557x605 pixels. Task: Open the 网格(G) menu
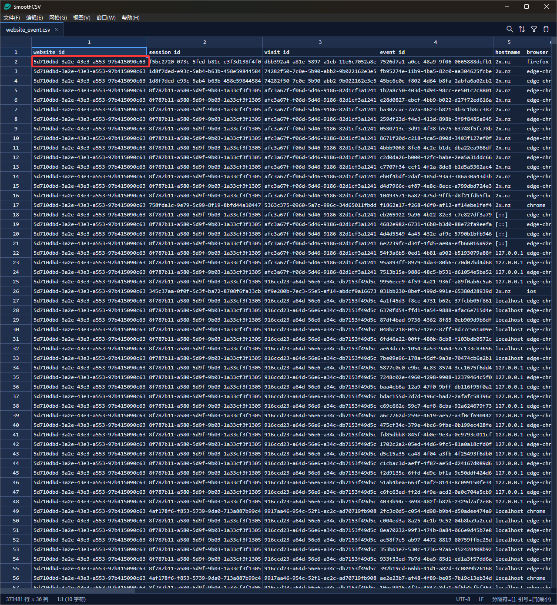[x=58, y=18]
